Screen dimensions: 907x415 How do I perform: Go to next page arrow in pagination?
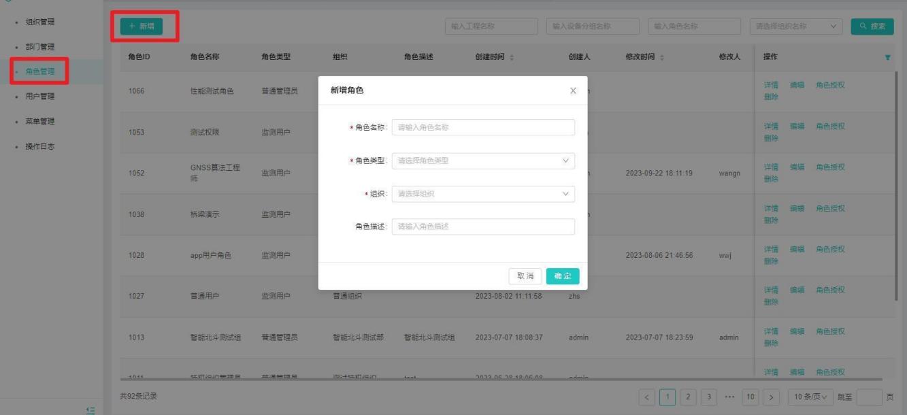tap(771, 397)
